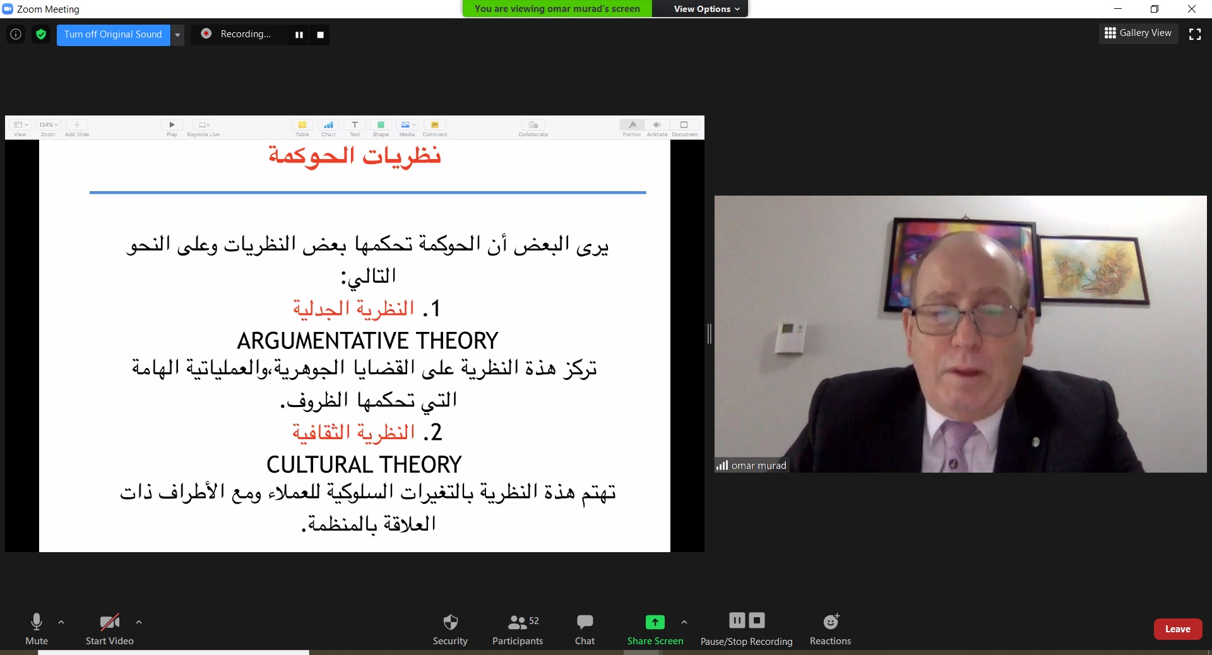Enter full screen mode
The image size is (1212, 655).
[x=1195, y=34]
